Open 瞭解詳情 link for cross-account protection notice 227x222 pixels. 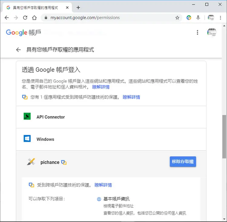[131, 97]
